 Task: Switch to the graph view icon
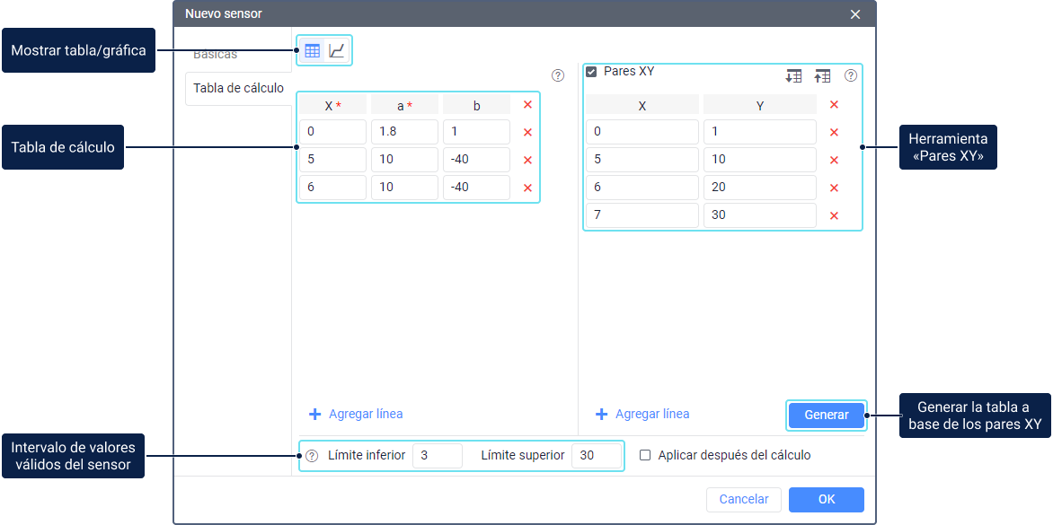click(x=336, y=51)
